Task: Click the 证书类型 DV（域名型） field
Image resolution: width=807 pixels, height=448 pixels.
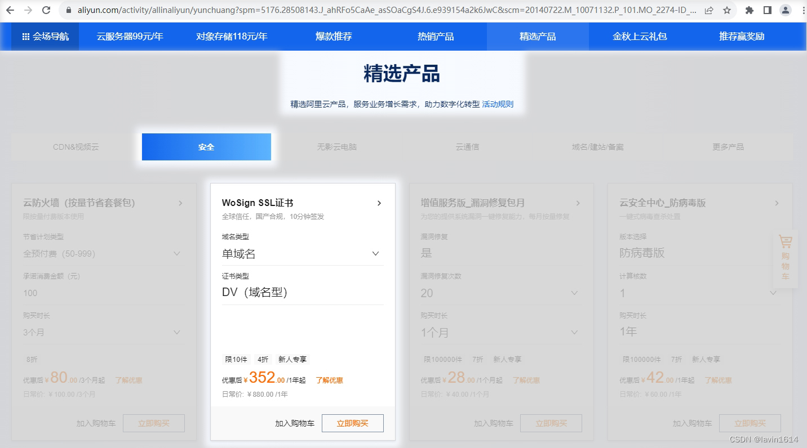Action: point(303,293)
